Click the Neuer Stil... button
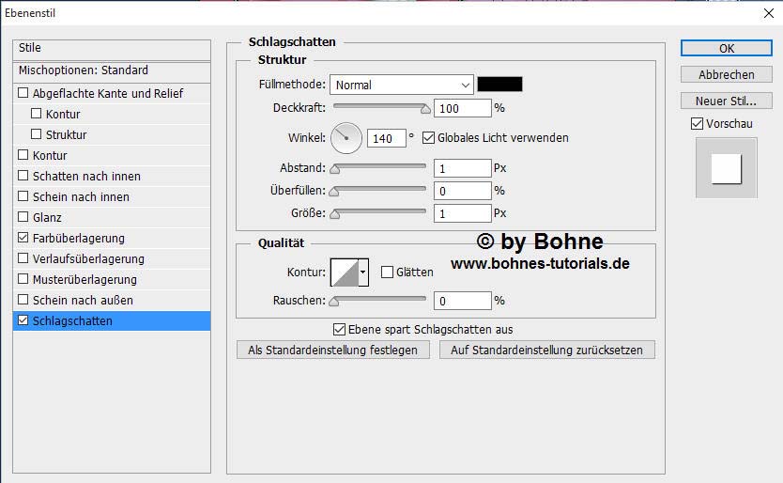783x483 pixels. click(x=726, y=101)
